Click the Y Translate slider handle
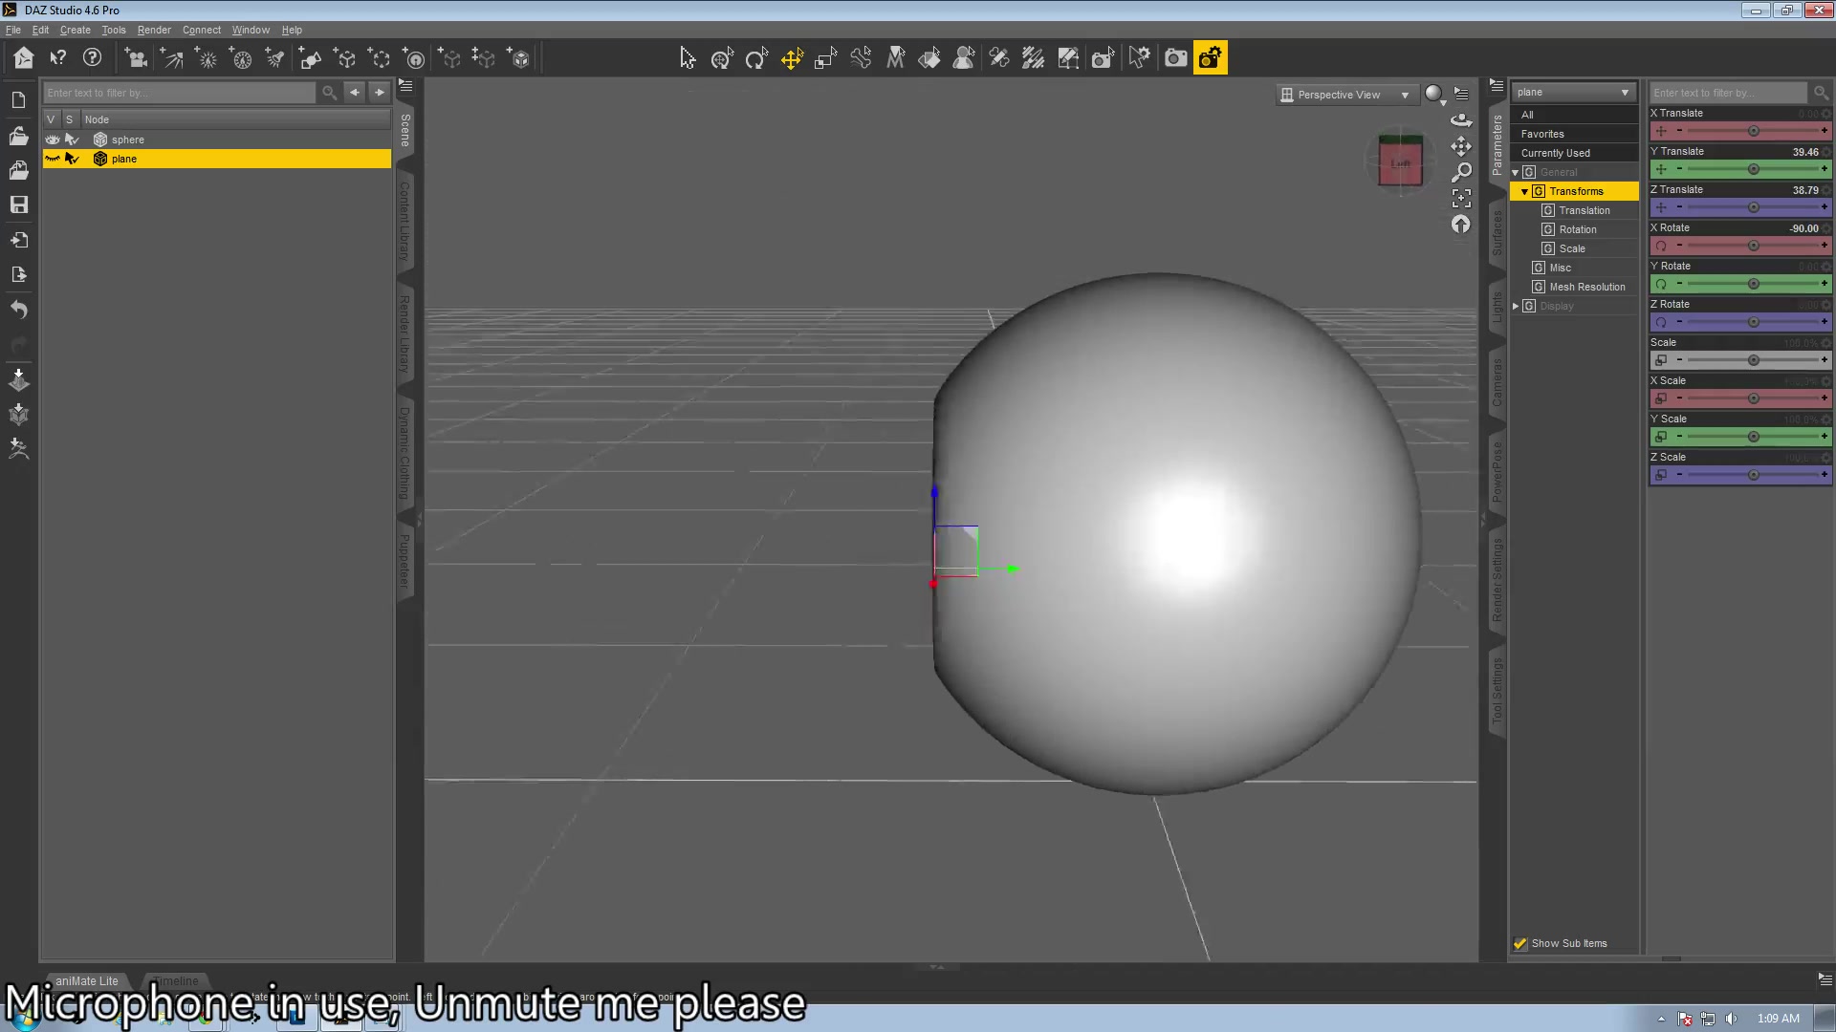 click(1753, 169)
